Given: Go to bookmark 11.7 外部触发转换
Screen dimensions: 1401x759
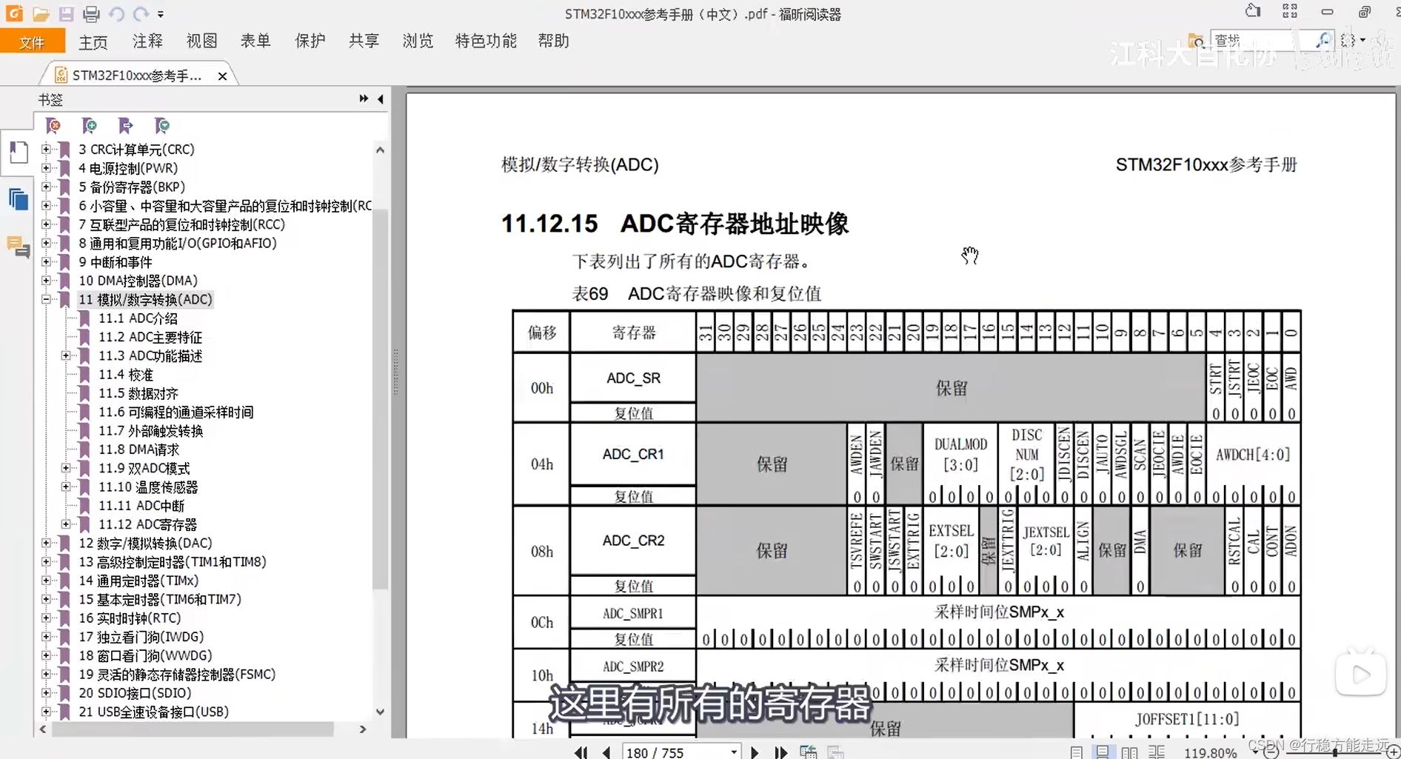Looking at the screenshot, I should point(151,431).
